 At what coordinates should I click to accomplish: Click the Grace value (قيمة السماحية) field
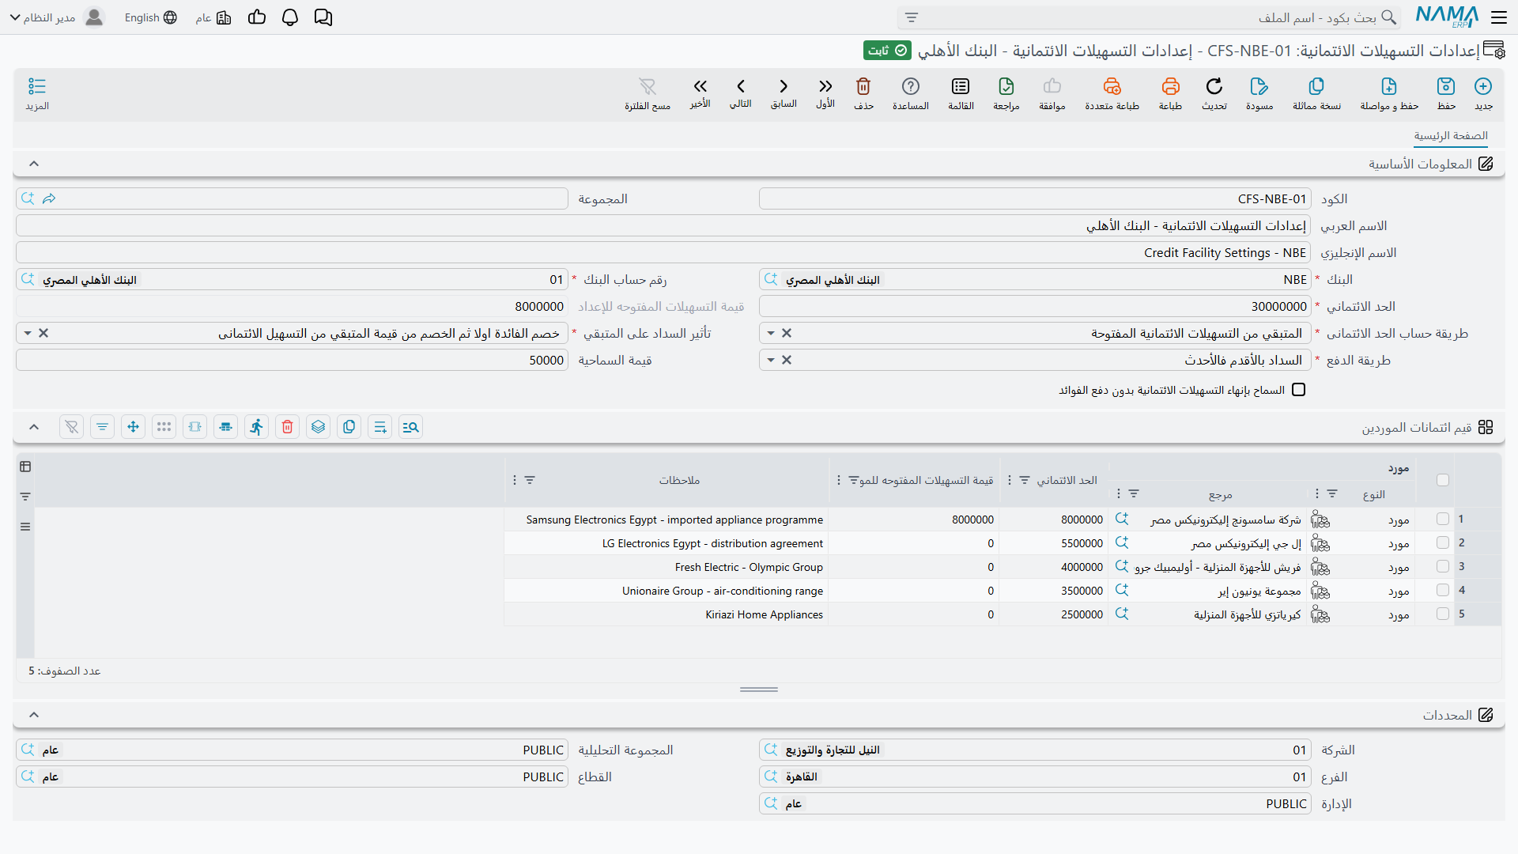point(292,361)
